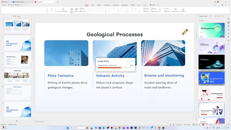Open the Shapes dropdown
Image resolution: width=231 pixels, height=130 pixels.
[147, 9]
